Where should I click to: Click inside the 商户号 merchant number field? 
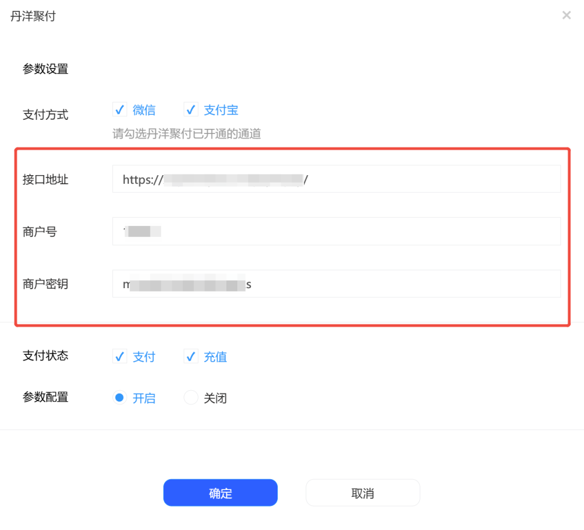point(336,231)
